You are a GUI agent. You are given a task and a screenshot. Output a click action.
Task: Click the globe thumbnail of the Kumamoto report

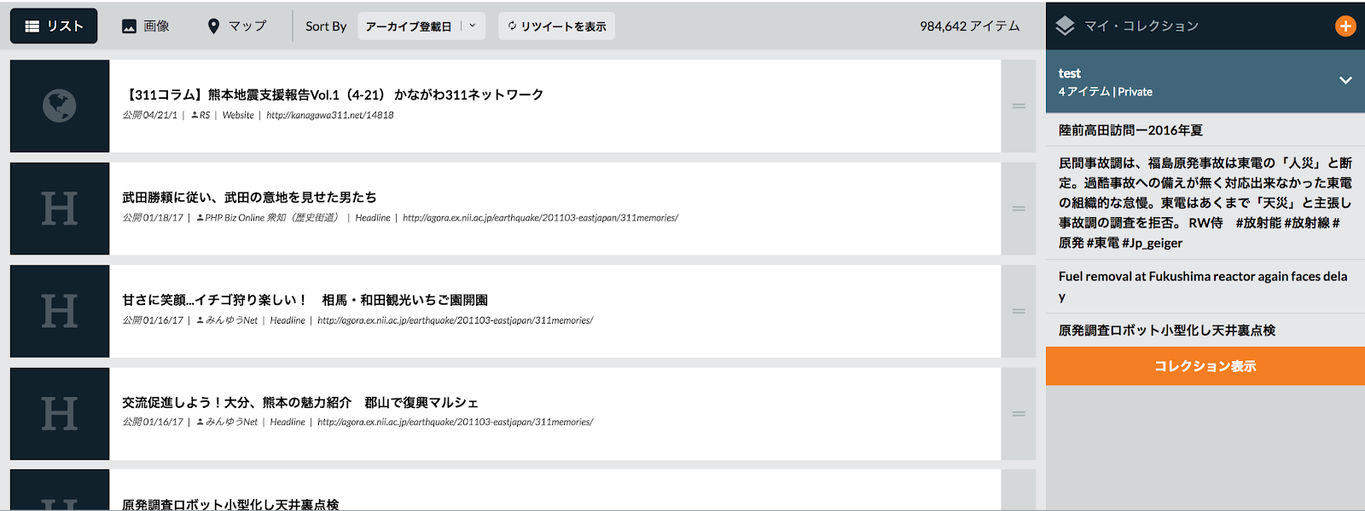click(60, 106)
